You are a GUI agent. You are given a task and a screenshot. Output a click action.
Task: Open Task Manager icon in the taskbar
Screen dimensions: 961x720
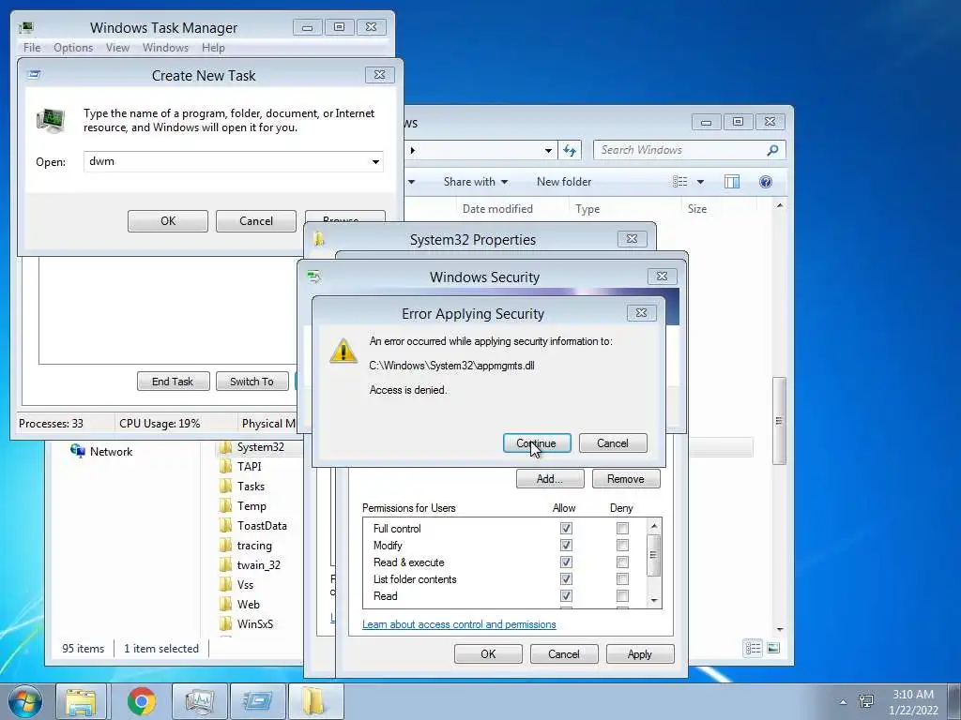[199, 701]
